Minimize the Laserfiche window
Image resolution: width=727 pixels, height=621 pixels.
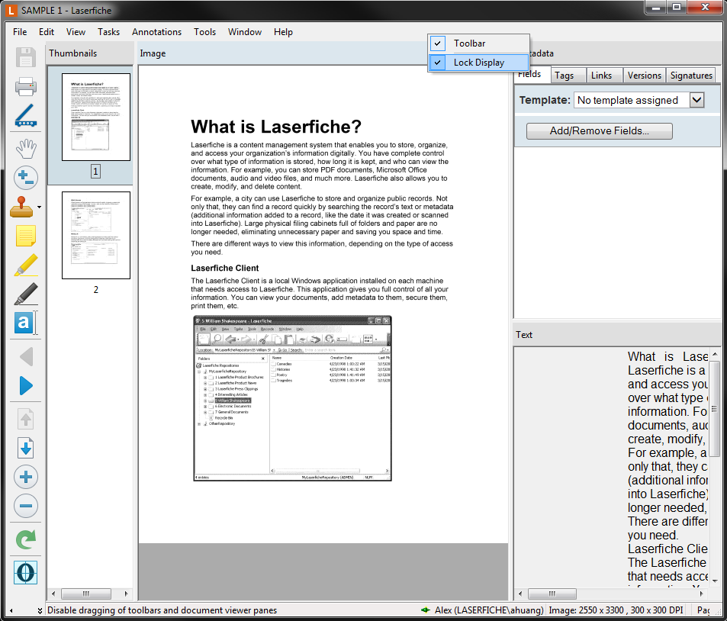[x=656, y=8]
